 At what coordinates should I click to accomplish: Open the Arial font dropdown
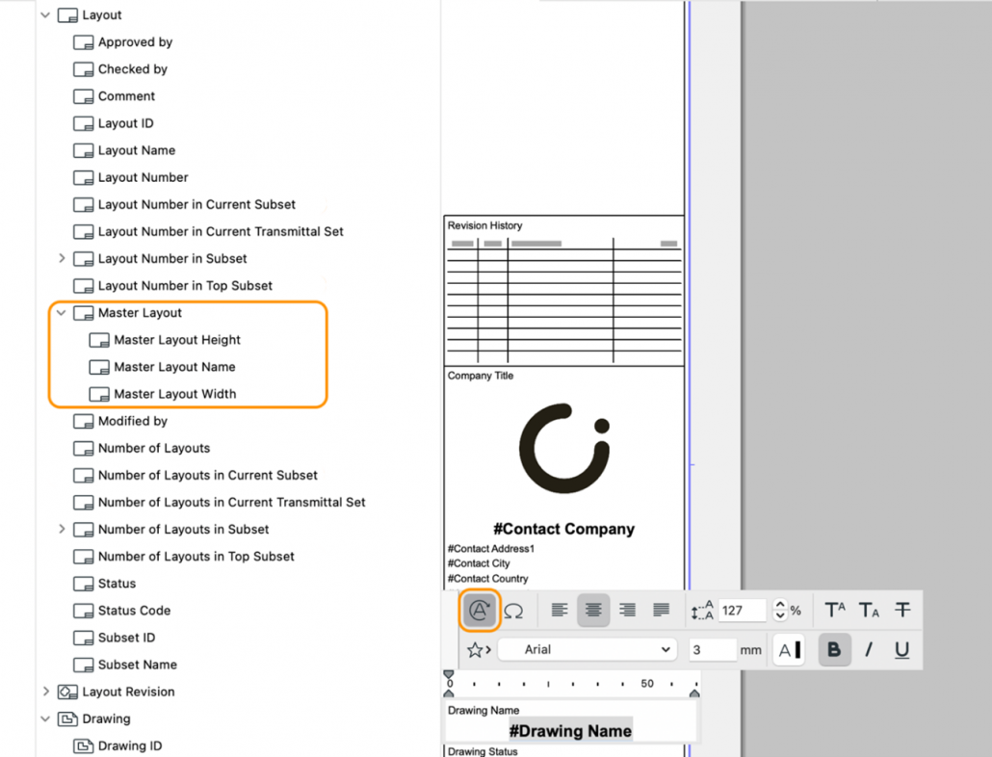(587, 649)
